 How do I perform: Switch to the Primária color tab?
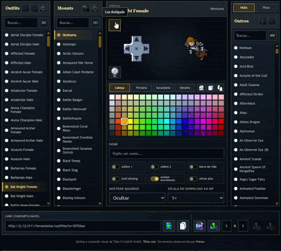[x=142, y=88]
